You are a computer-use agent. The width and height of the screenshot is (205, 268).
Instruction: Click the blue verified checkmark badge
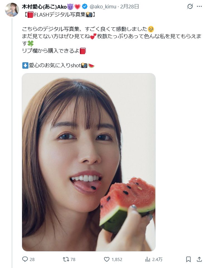[x=85, y=7]
